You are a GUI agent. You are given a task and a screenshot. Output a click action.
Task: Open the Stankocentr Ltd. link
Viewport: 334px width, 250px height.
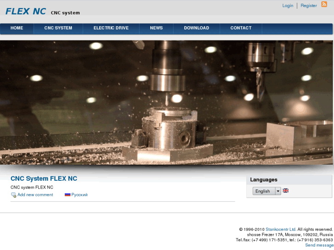(x=281, y=229)
